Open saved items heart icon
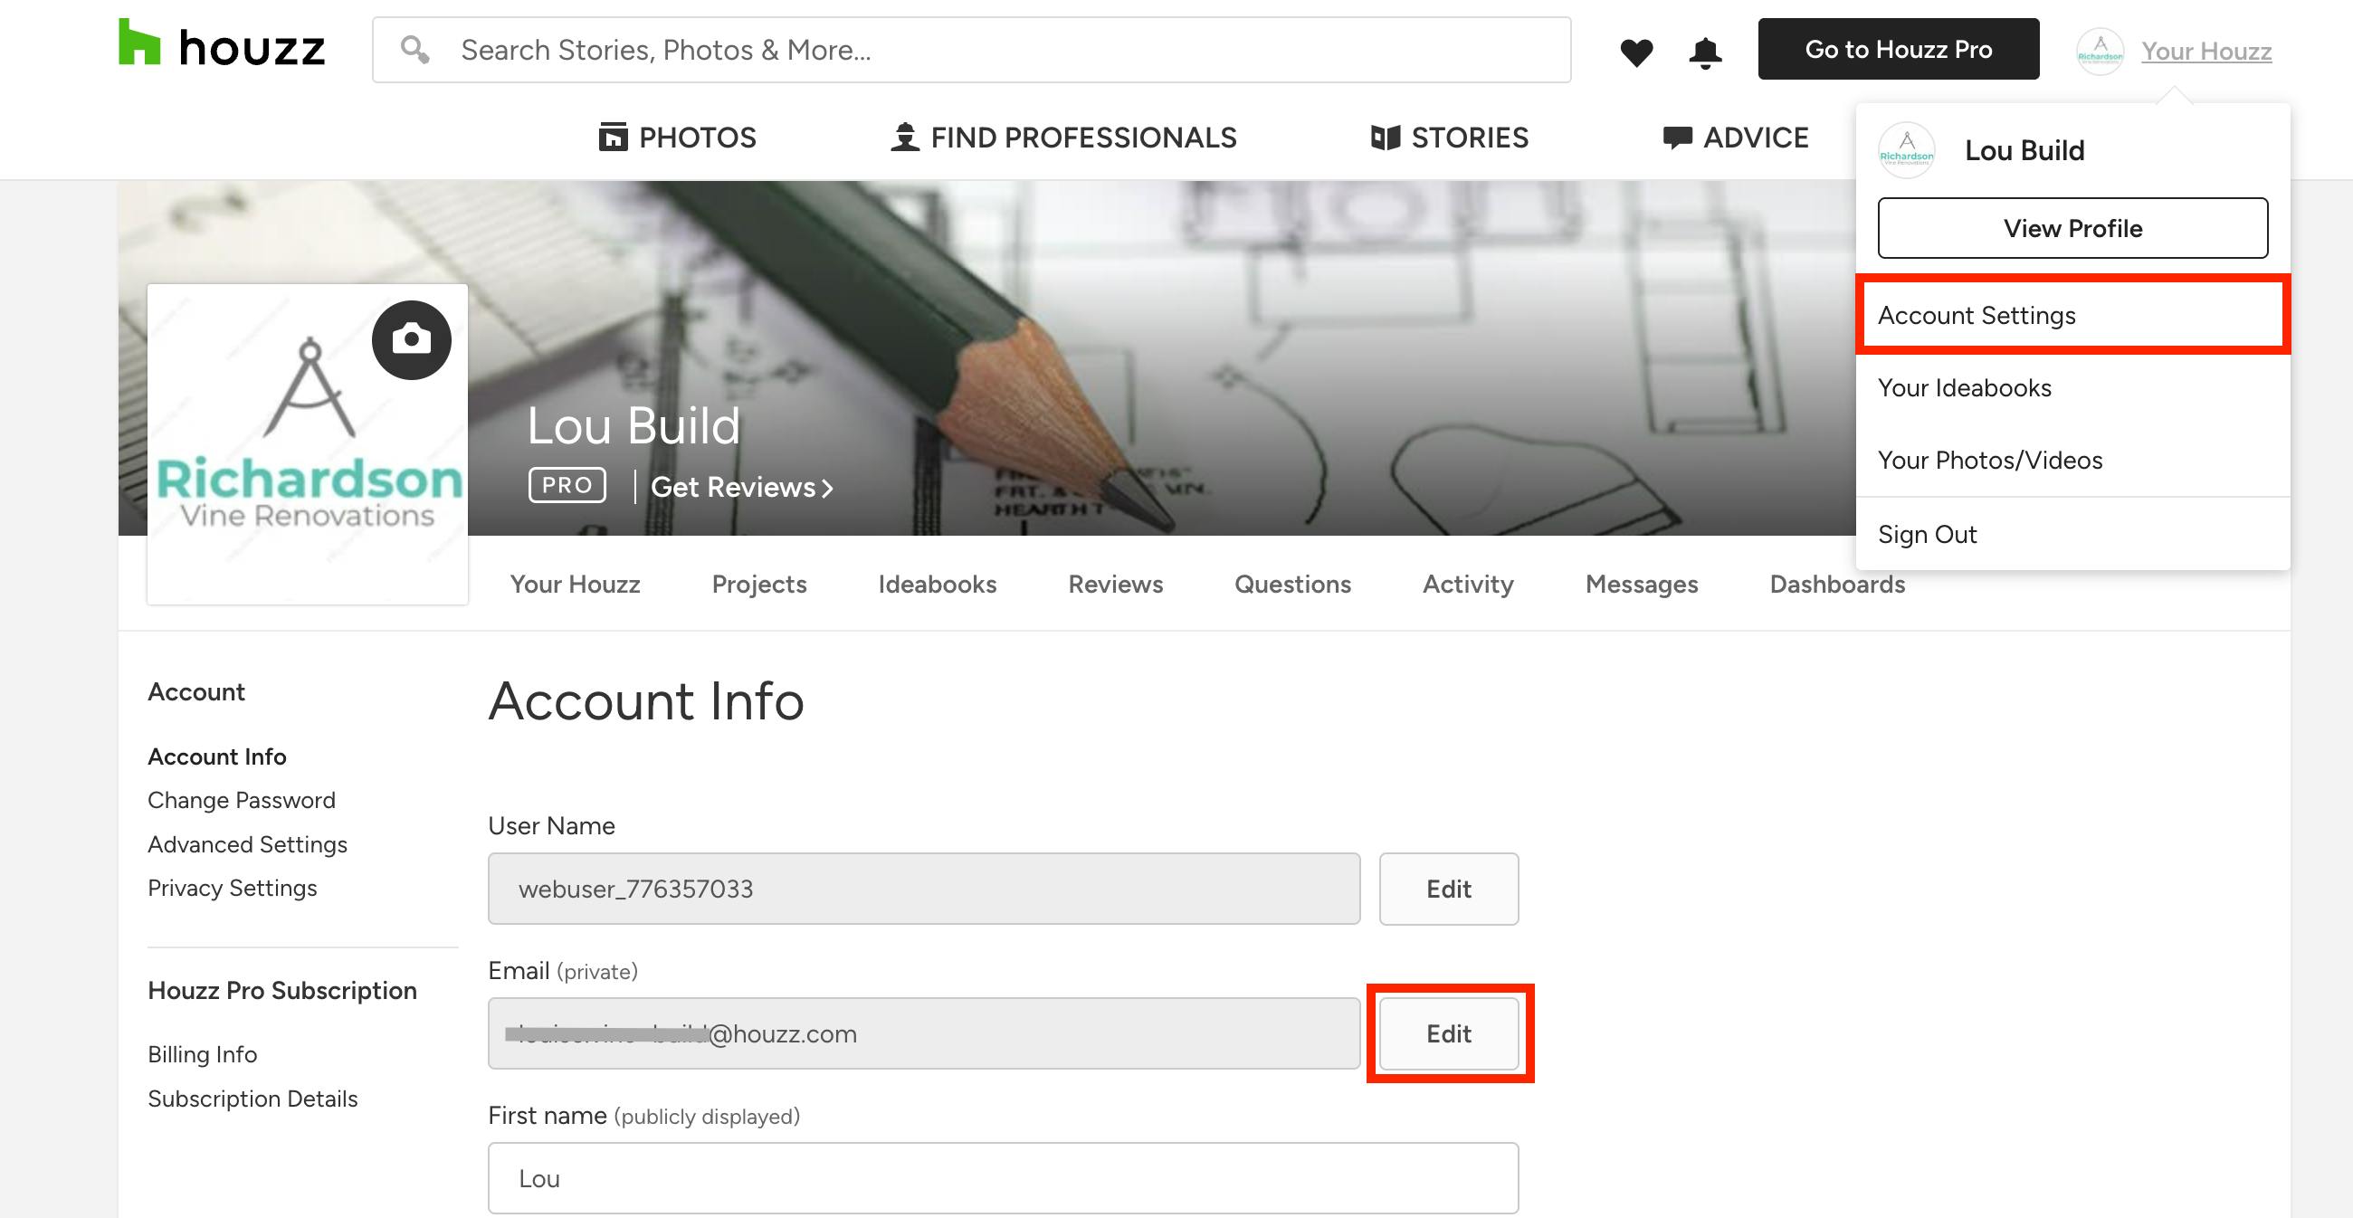Screen dimensions: 2353x1218 point(1636,52)
